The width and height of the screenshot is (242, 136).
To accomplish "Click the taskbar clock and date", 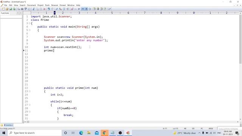I will [x=228, y=133].
